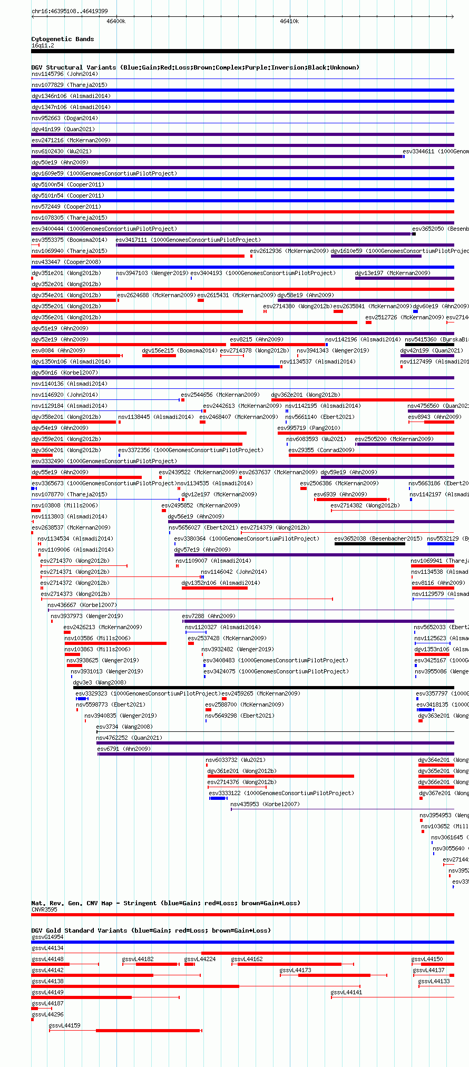Select esv6939 (Ahn2009) variant
The width and height of the screenshot is (469, 1067).
pyautogui.click(x=340, y=494)
